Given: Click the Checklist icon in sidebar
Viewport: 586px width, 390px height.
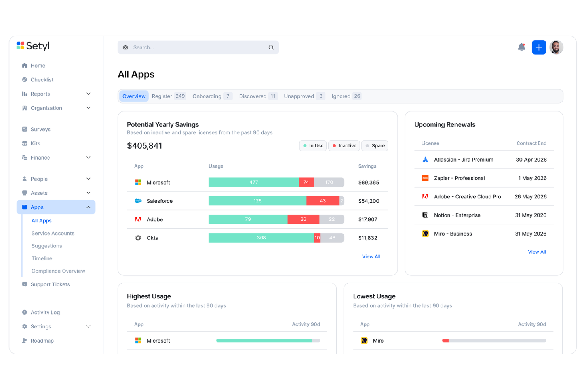Looking at the screenshot, I should [x=25, y=80].
